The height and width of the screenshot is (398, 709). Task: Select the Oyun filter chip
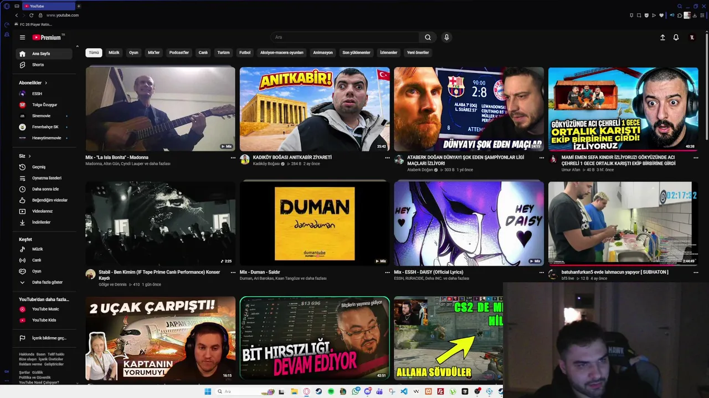point(133,53)
